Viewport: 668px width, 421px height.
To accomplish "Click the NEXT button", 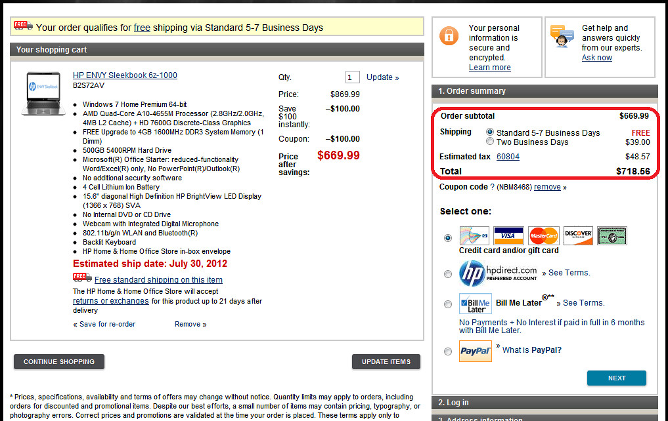I will (617, 378).
